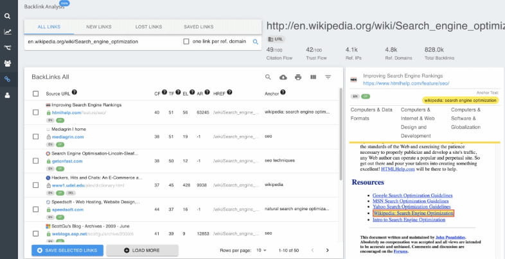This screenshot has height=259, width=505.
Task: Click Wikipedia: Search Engine Optimization link in preview
Action: point(413,213)
